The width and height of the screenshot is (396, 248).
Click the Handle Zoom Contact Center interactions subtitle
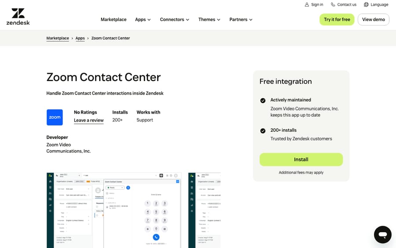coord(105,93)
